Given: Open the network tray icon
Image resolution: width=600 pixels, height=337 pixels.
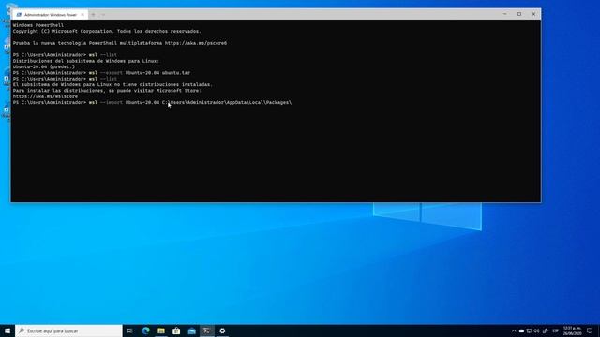Looking at the screenshot, I should (529, 330).
